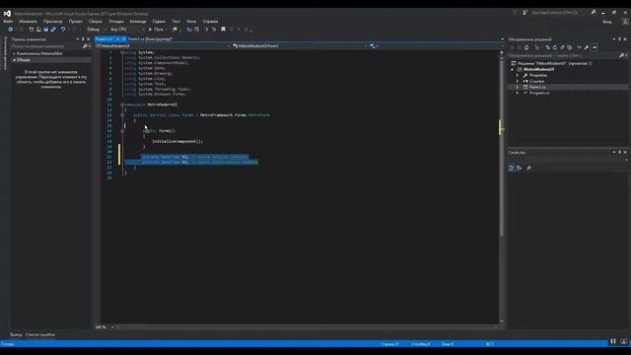Viewport: 631px width, 355px height.
Task: Click the toolbox search magnifier icon
Action: click(x=85, y=46)
